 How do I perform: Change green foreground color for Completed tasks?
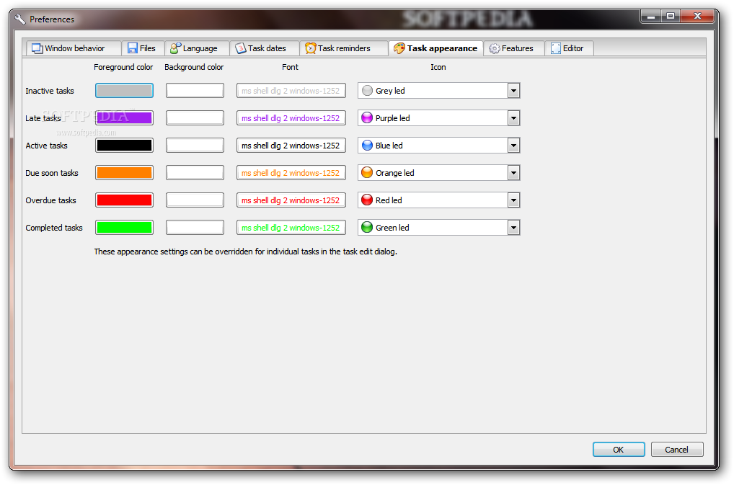point(124,228)
